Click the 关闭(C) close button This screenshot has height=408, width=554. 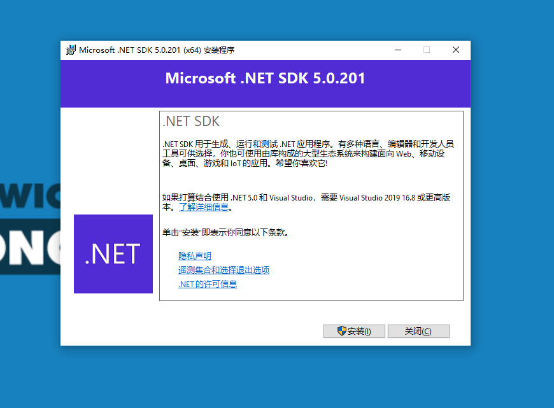(x=418, y=331)
